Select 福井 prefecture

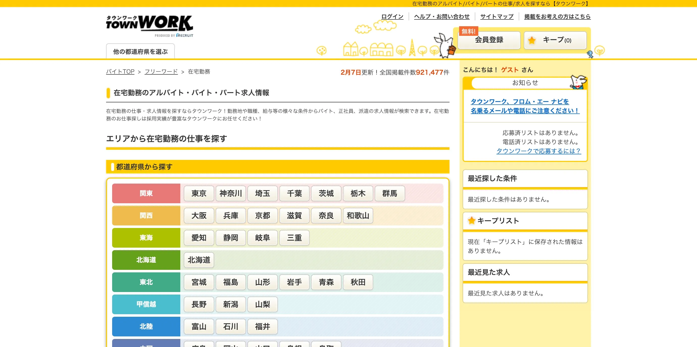click(262, 326)
